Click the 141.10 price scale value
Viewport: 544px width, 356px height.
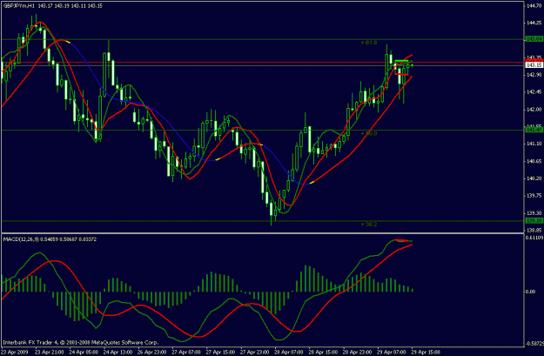click(x=534, y=144)
